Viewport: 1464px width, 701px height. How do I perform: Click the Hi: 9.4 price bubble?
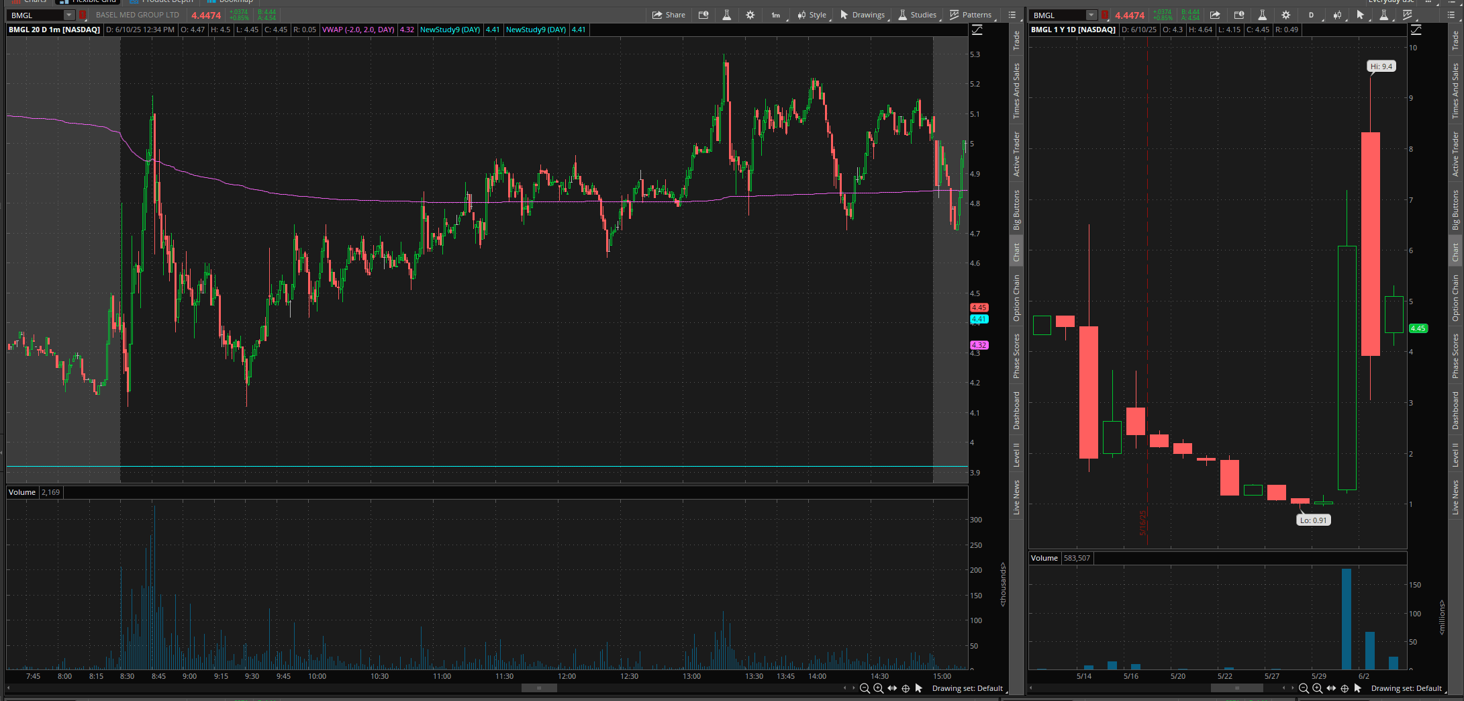[1381, 66]
